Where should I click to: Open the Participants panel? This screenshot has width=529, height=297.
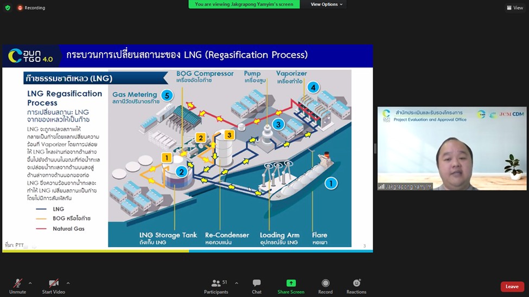(216, 286)
